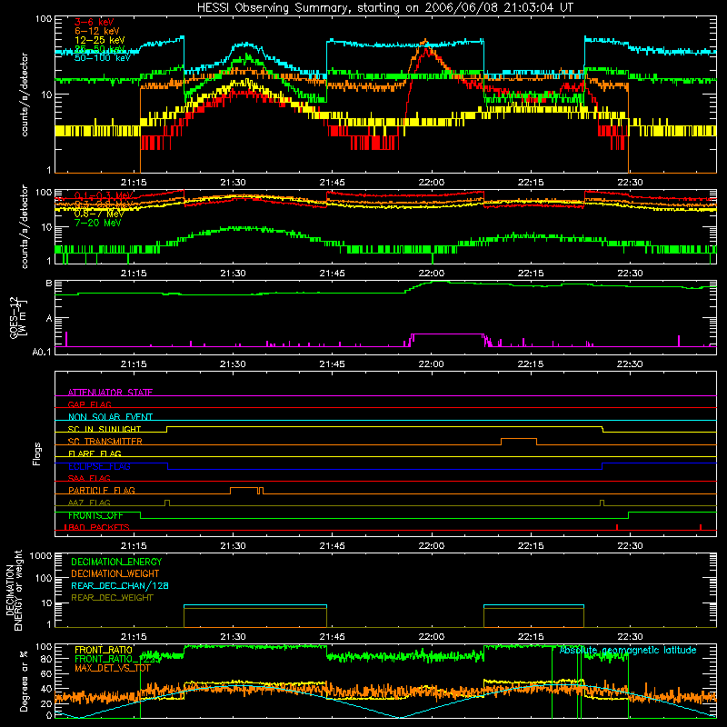Image resolution: width=727 pixels, height=727 pixels.
Task: Select the 3-6 keV legend label
Action: click(95, 22)
